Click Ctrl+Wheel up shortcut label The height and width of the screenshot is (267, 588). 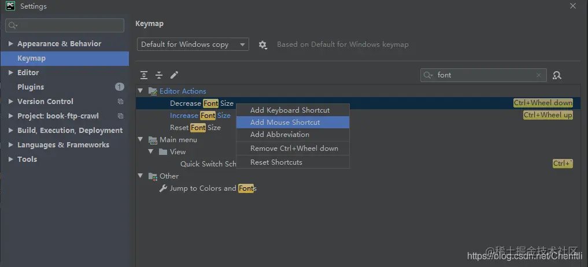click(x=548, y=115)
